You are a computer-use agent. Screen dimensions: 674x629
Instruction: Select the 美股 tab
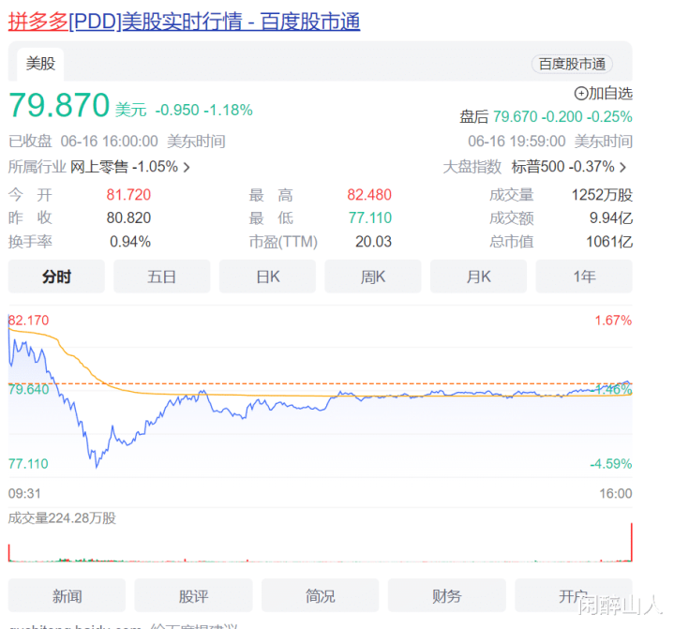40,64
